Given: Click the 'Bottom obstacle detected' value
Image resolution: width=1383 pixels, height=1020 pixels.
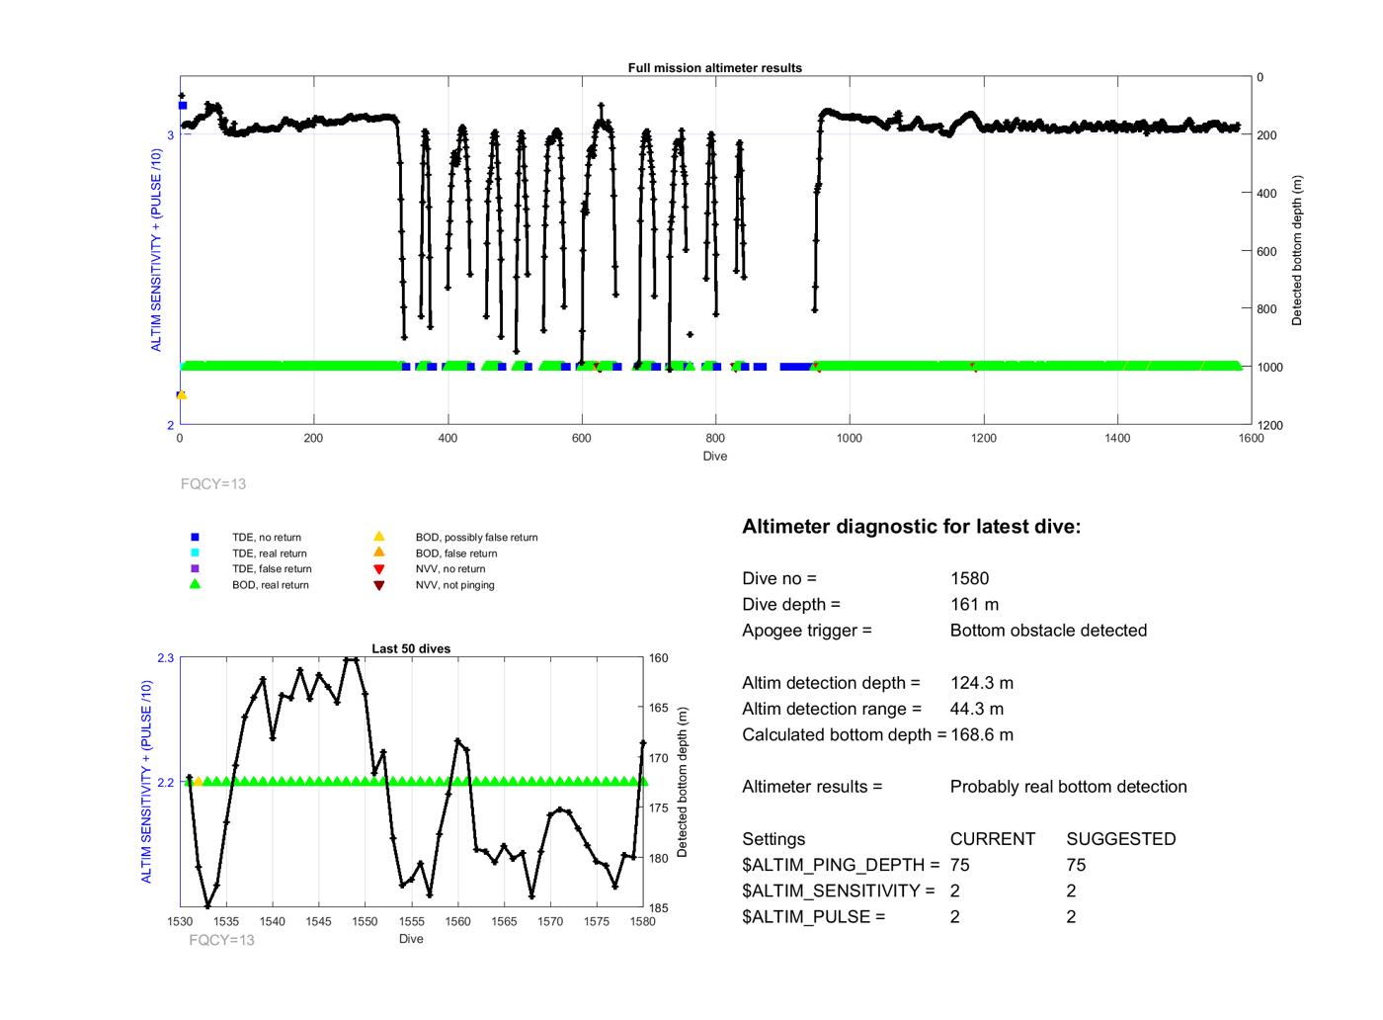Looking at the screenshot, I should point(1049,631).
